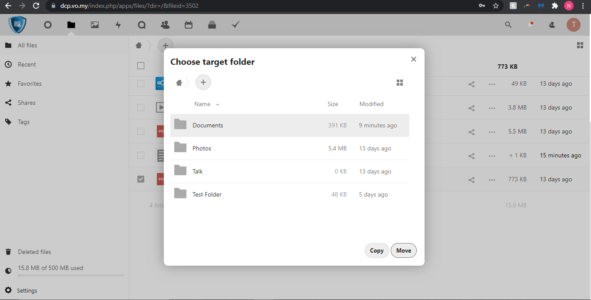Uncheck the selected 773 KB PDF file

[x=141, y=179]
